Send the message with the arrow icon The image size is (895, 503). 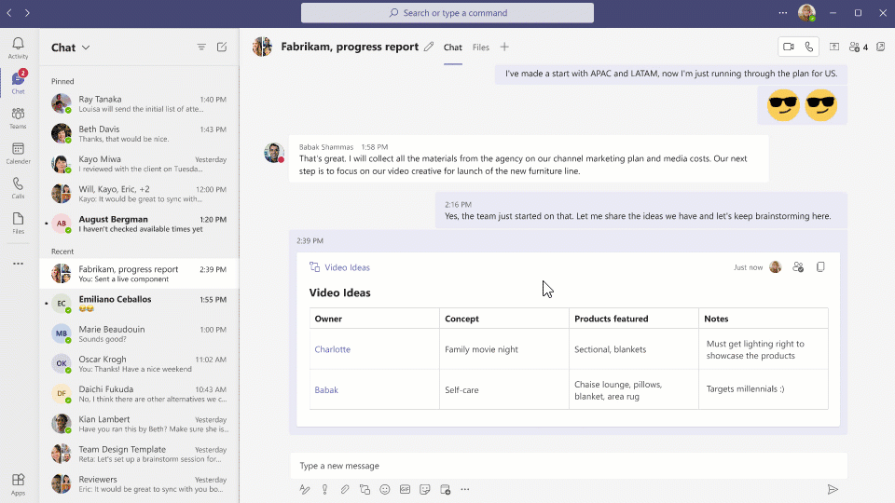(833, 489)
